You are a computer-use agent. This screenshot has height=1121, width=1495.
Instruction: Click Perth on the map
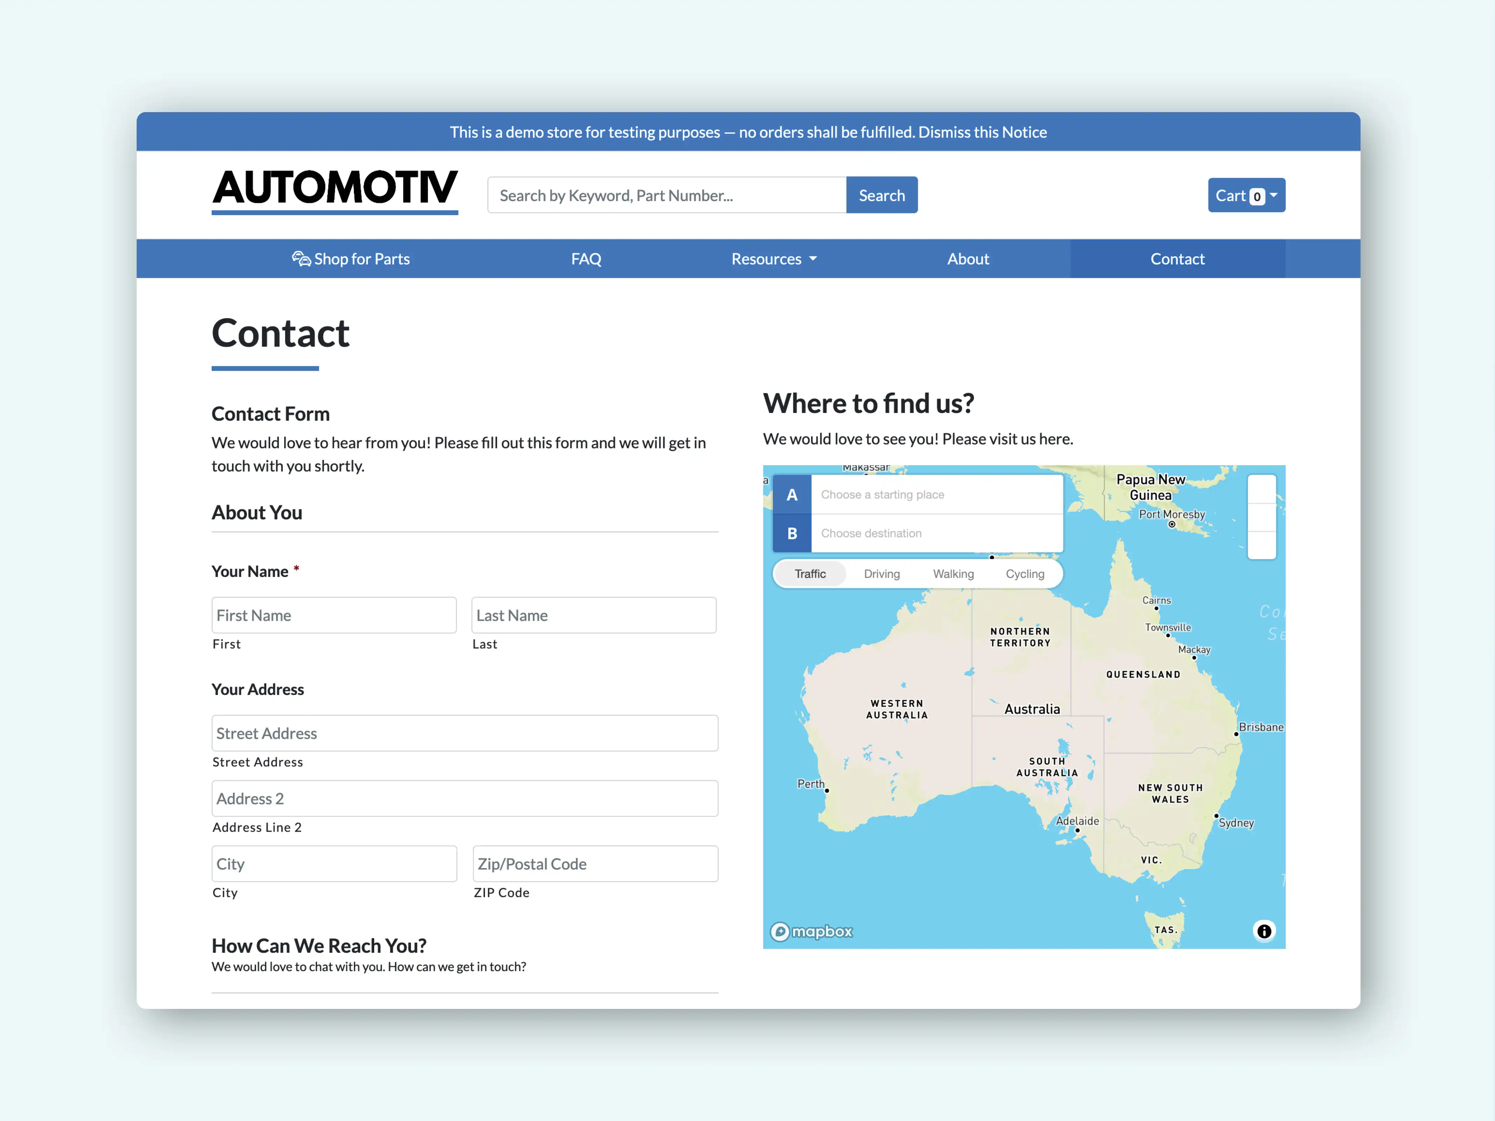pyautogui.click(x=810, y=784)
